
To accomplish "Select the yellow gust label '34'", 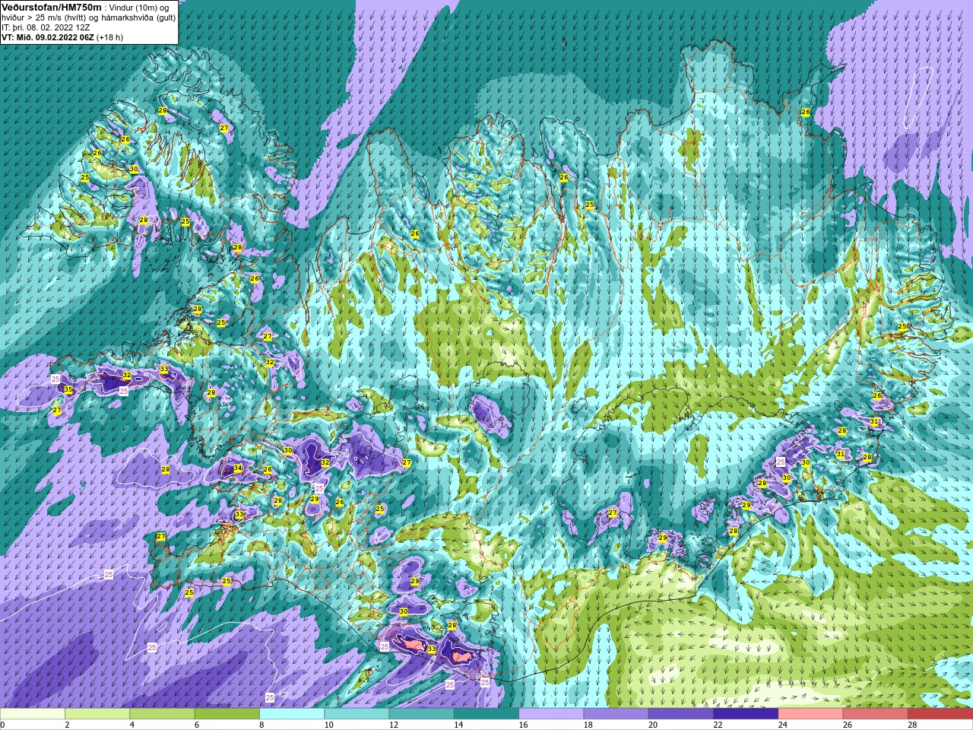I will [238, 468].
